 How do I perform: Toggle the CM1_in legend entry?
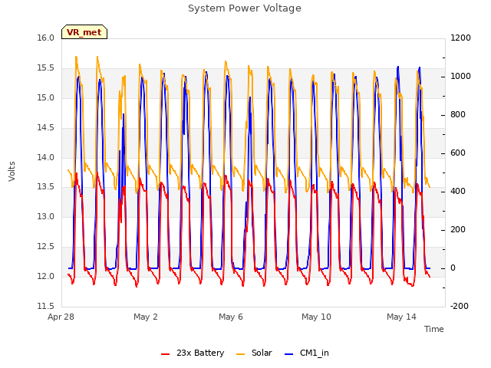pos(307,353)
